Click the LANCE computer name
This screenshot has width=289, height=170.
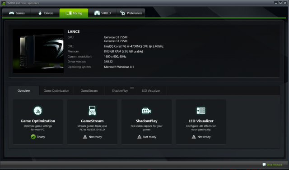click(74, 31)
